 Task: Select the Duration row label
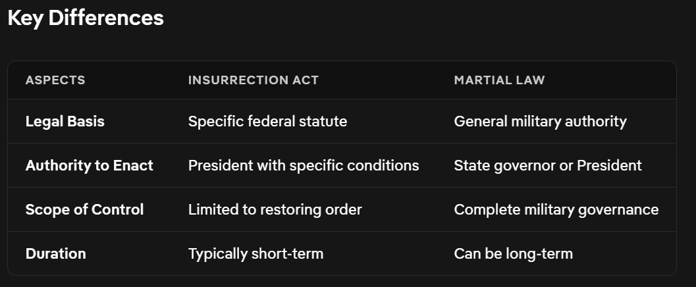point(55,253)
